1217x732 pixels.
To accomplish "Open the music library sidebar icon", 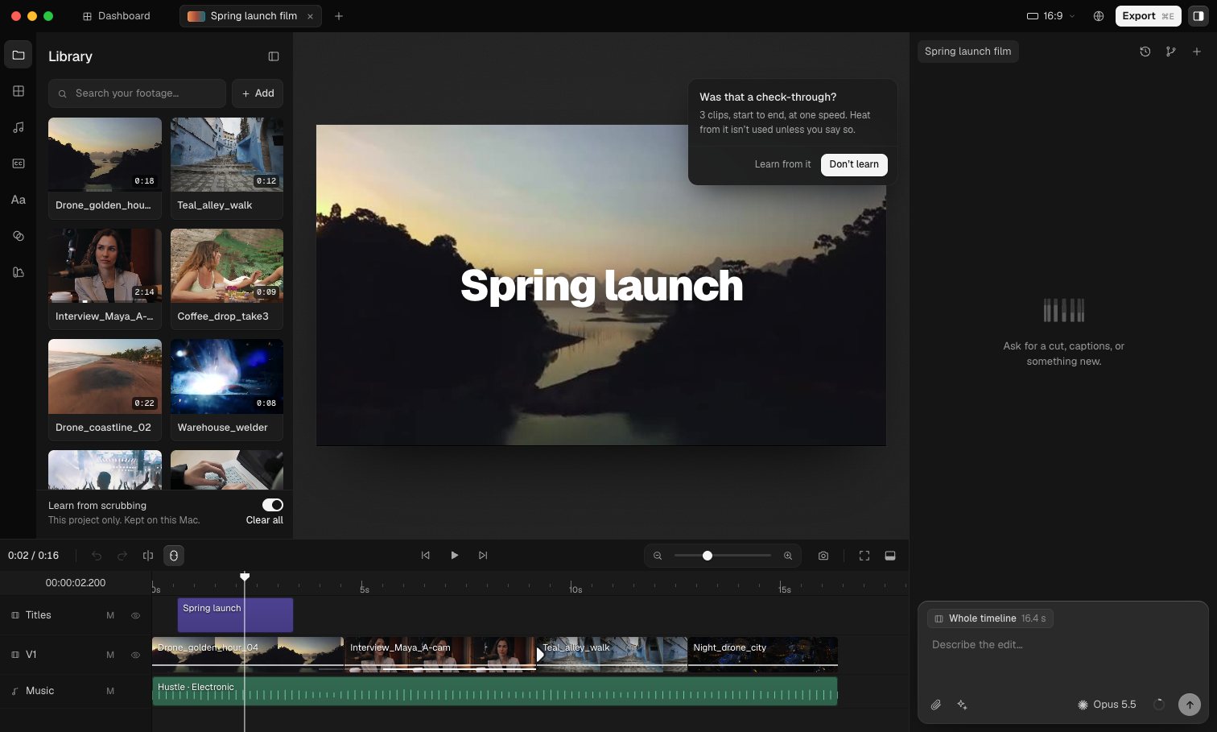I will (x=19, y=127).
